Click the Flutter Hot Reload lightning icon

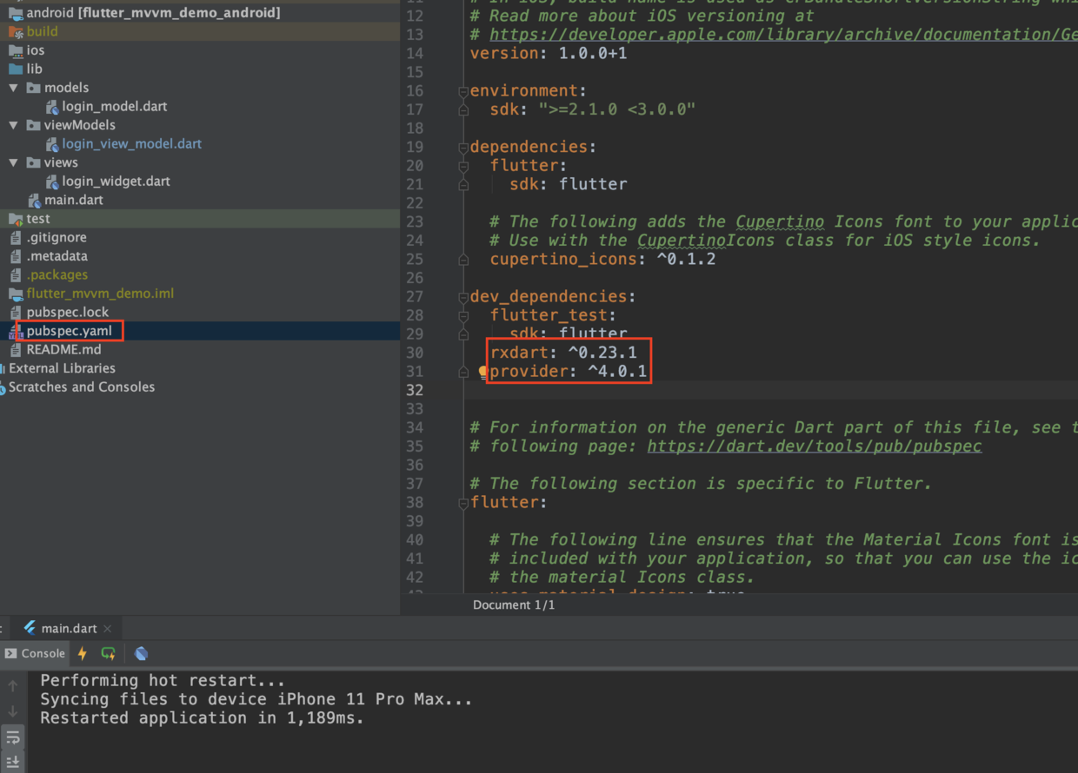pos(83,653)
